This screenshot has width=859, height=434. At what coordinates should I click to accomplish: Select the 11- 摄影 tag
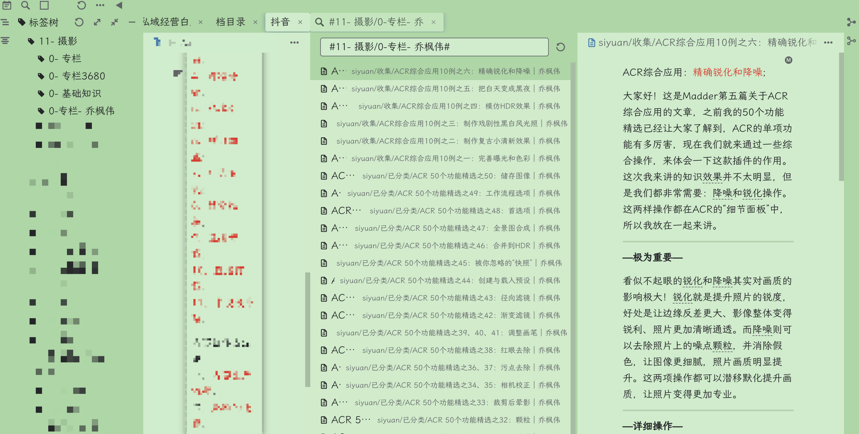(58, 41)
